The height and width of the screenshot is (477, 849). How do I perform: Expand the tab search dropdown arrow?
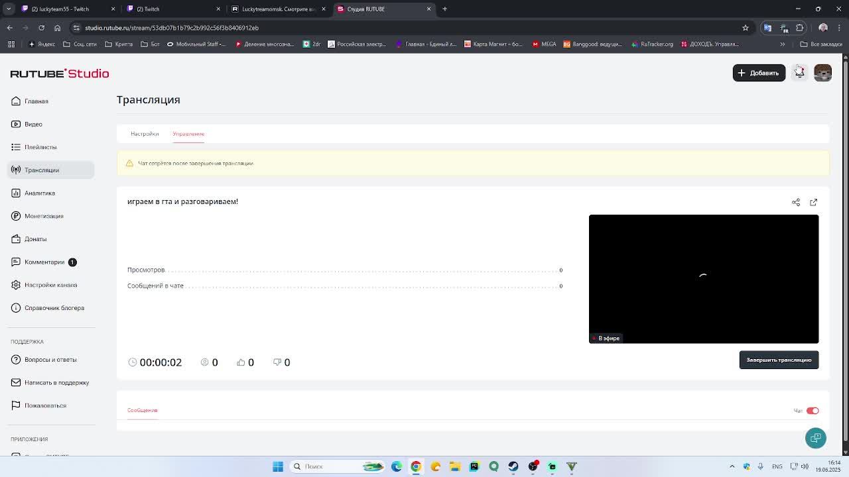9,9
